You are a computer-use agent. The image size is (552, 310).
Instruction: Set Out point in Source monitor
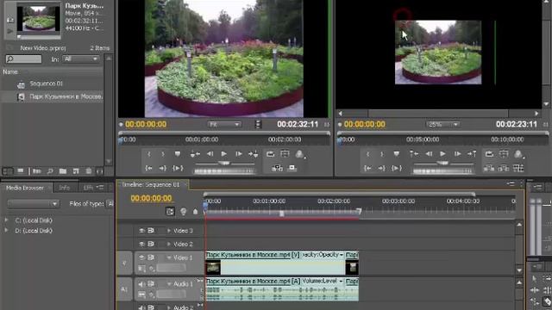coord(163,154)
